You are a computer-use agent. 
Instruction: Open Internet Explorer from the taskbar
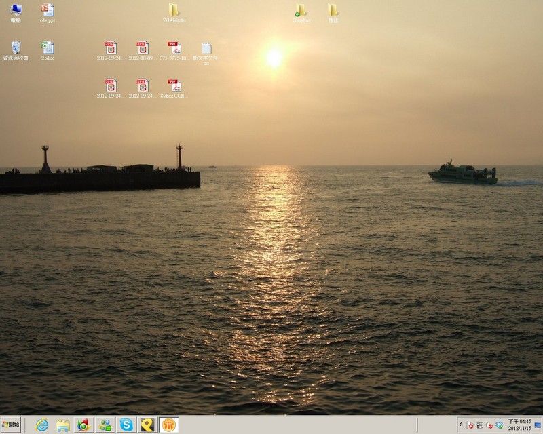click(x=42, y=425)
